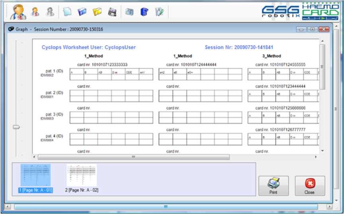
Task: Click the main window bottom horizontal scrollbar
Action: coord(166,207)
